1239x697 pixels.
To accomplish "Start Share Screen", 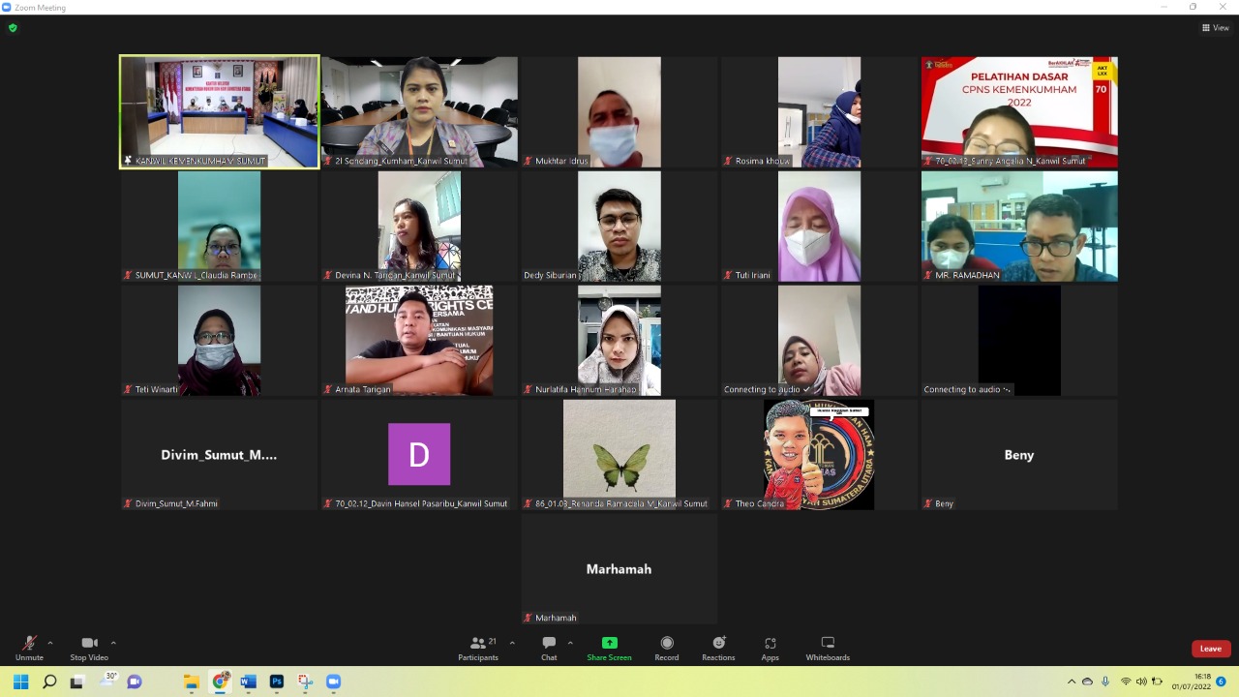I will 609,647.
